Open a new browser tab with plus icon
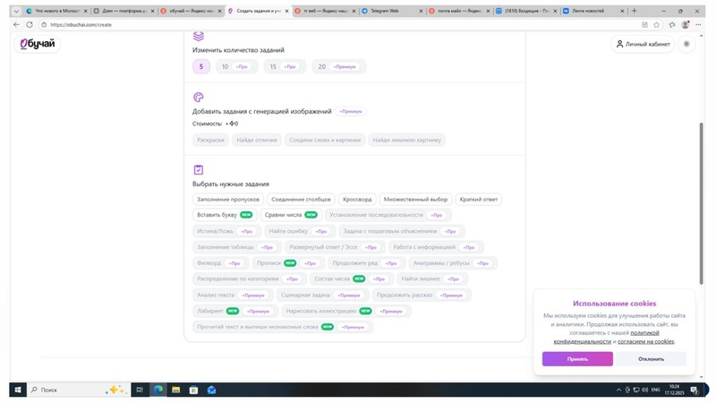Viewport: 716px width, 403px height. (635, 11)
